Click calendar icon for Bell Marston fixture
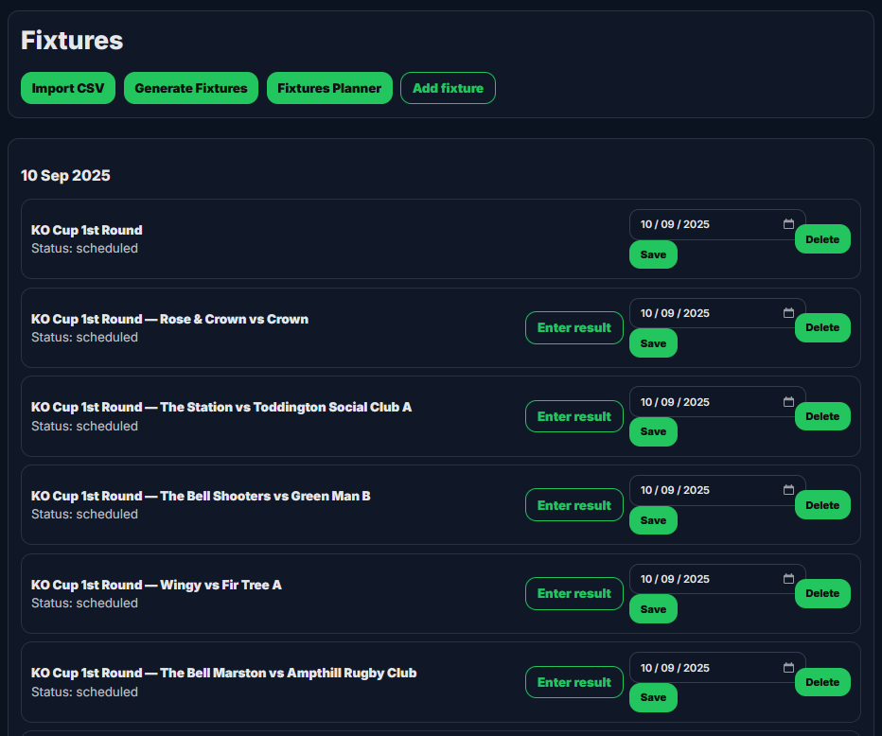882x736 pixels. pyautogui.click(x=788, y=668)
